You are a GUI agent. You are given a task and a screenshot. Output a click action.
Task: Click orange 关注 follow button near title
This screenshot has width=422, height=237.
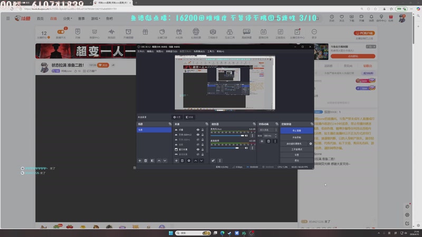pos(103,65)
